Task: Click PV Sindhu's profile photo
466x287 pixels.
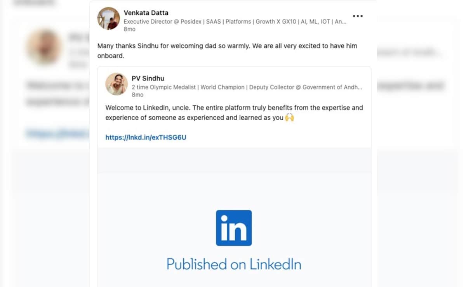Action: (x=116, y=84)
